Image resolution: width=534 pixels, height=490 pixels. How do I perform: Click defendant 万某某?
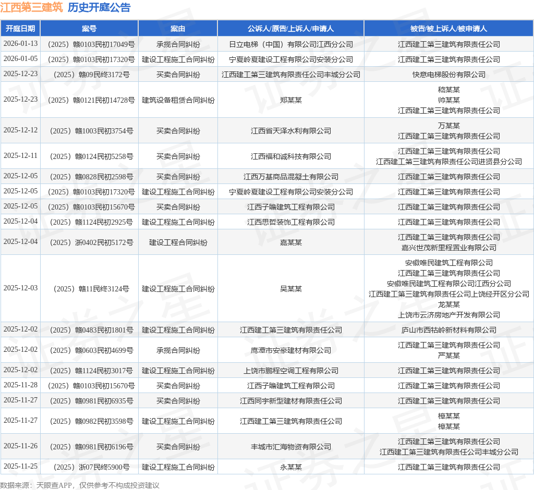(x=449, y=126)
